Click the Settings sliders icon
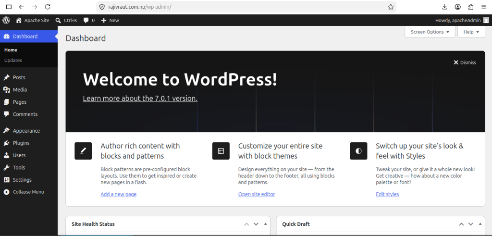492x236 pixels. coord(7,180)
